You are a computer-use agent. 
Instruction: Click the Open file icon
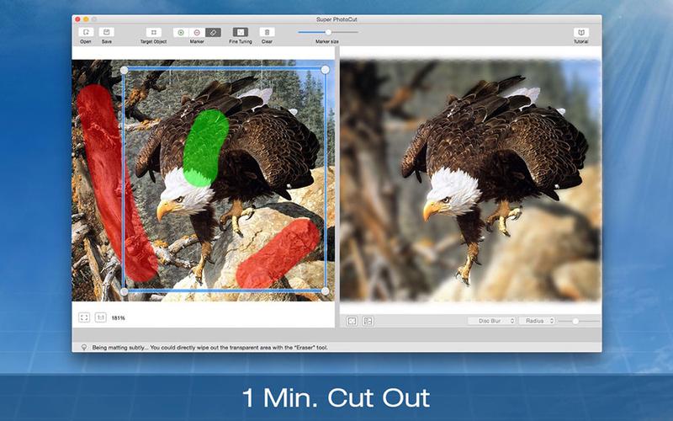(86, 32)
